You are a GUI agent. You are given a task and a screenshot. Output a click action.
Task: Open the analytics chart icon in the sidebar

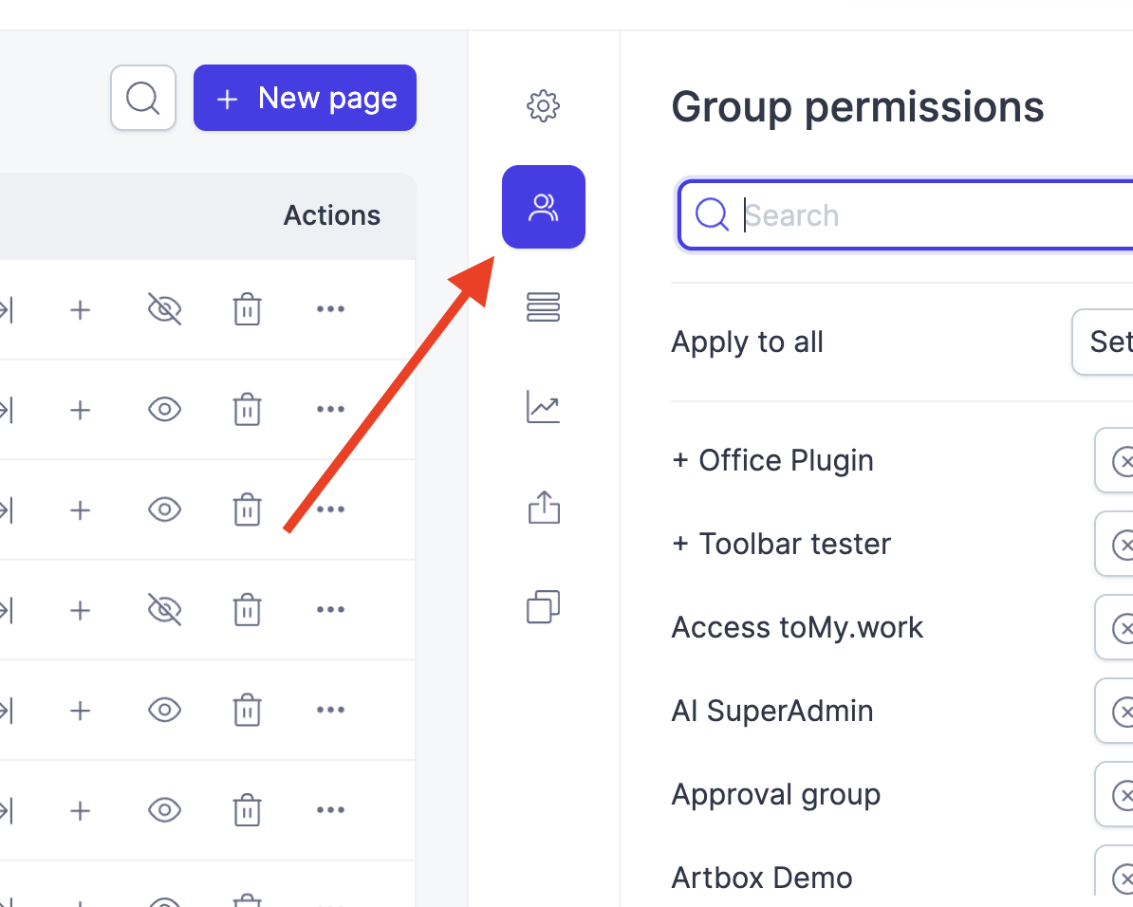click(x=543, y=408)
